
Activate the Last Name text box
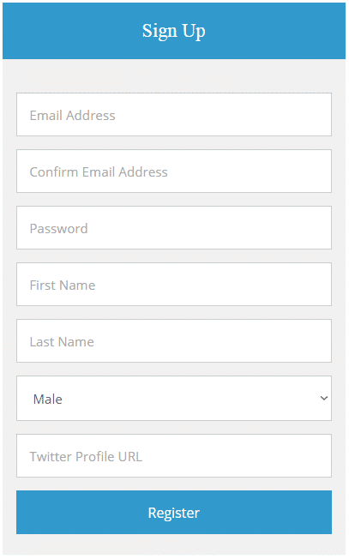174,341
